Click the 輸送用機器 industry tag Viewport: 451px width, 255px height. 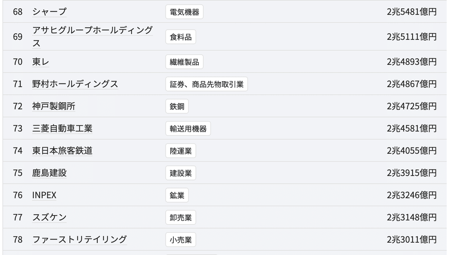click(x=188, y=129)
